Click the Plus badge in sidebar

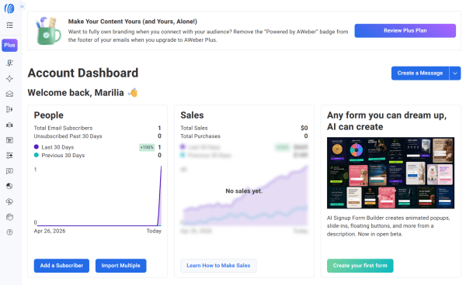click(x=9, y=46)
